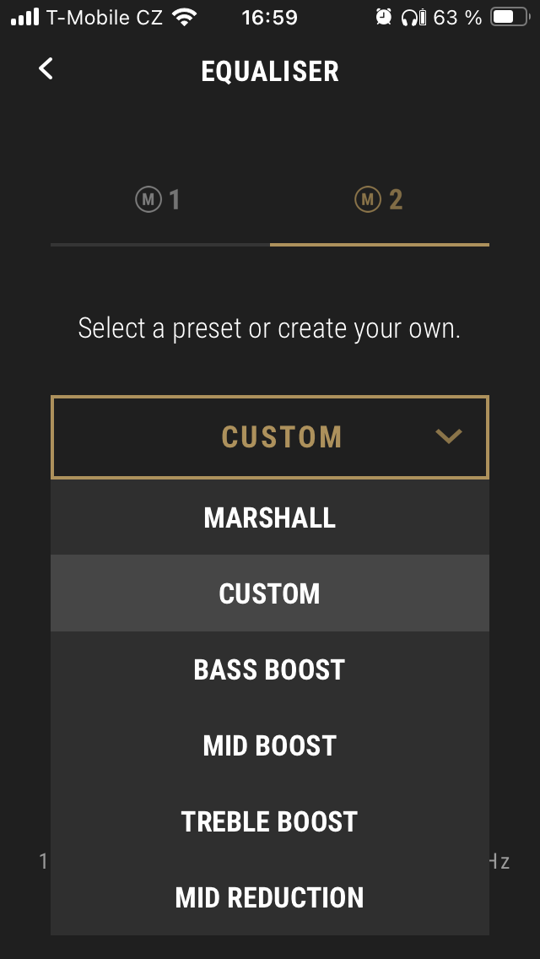The width and height of the screenshot is (540, 959).
Task: Pick the MID BOOST preset
Action: [270, 745]
